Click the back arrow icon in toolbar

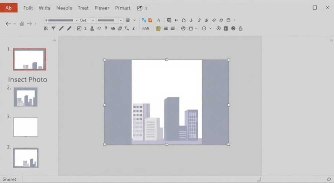(x=8, y=24)
